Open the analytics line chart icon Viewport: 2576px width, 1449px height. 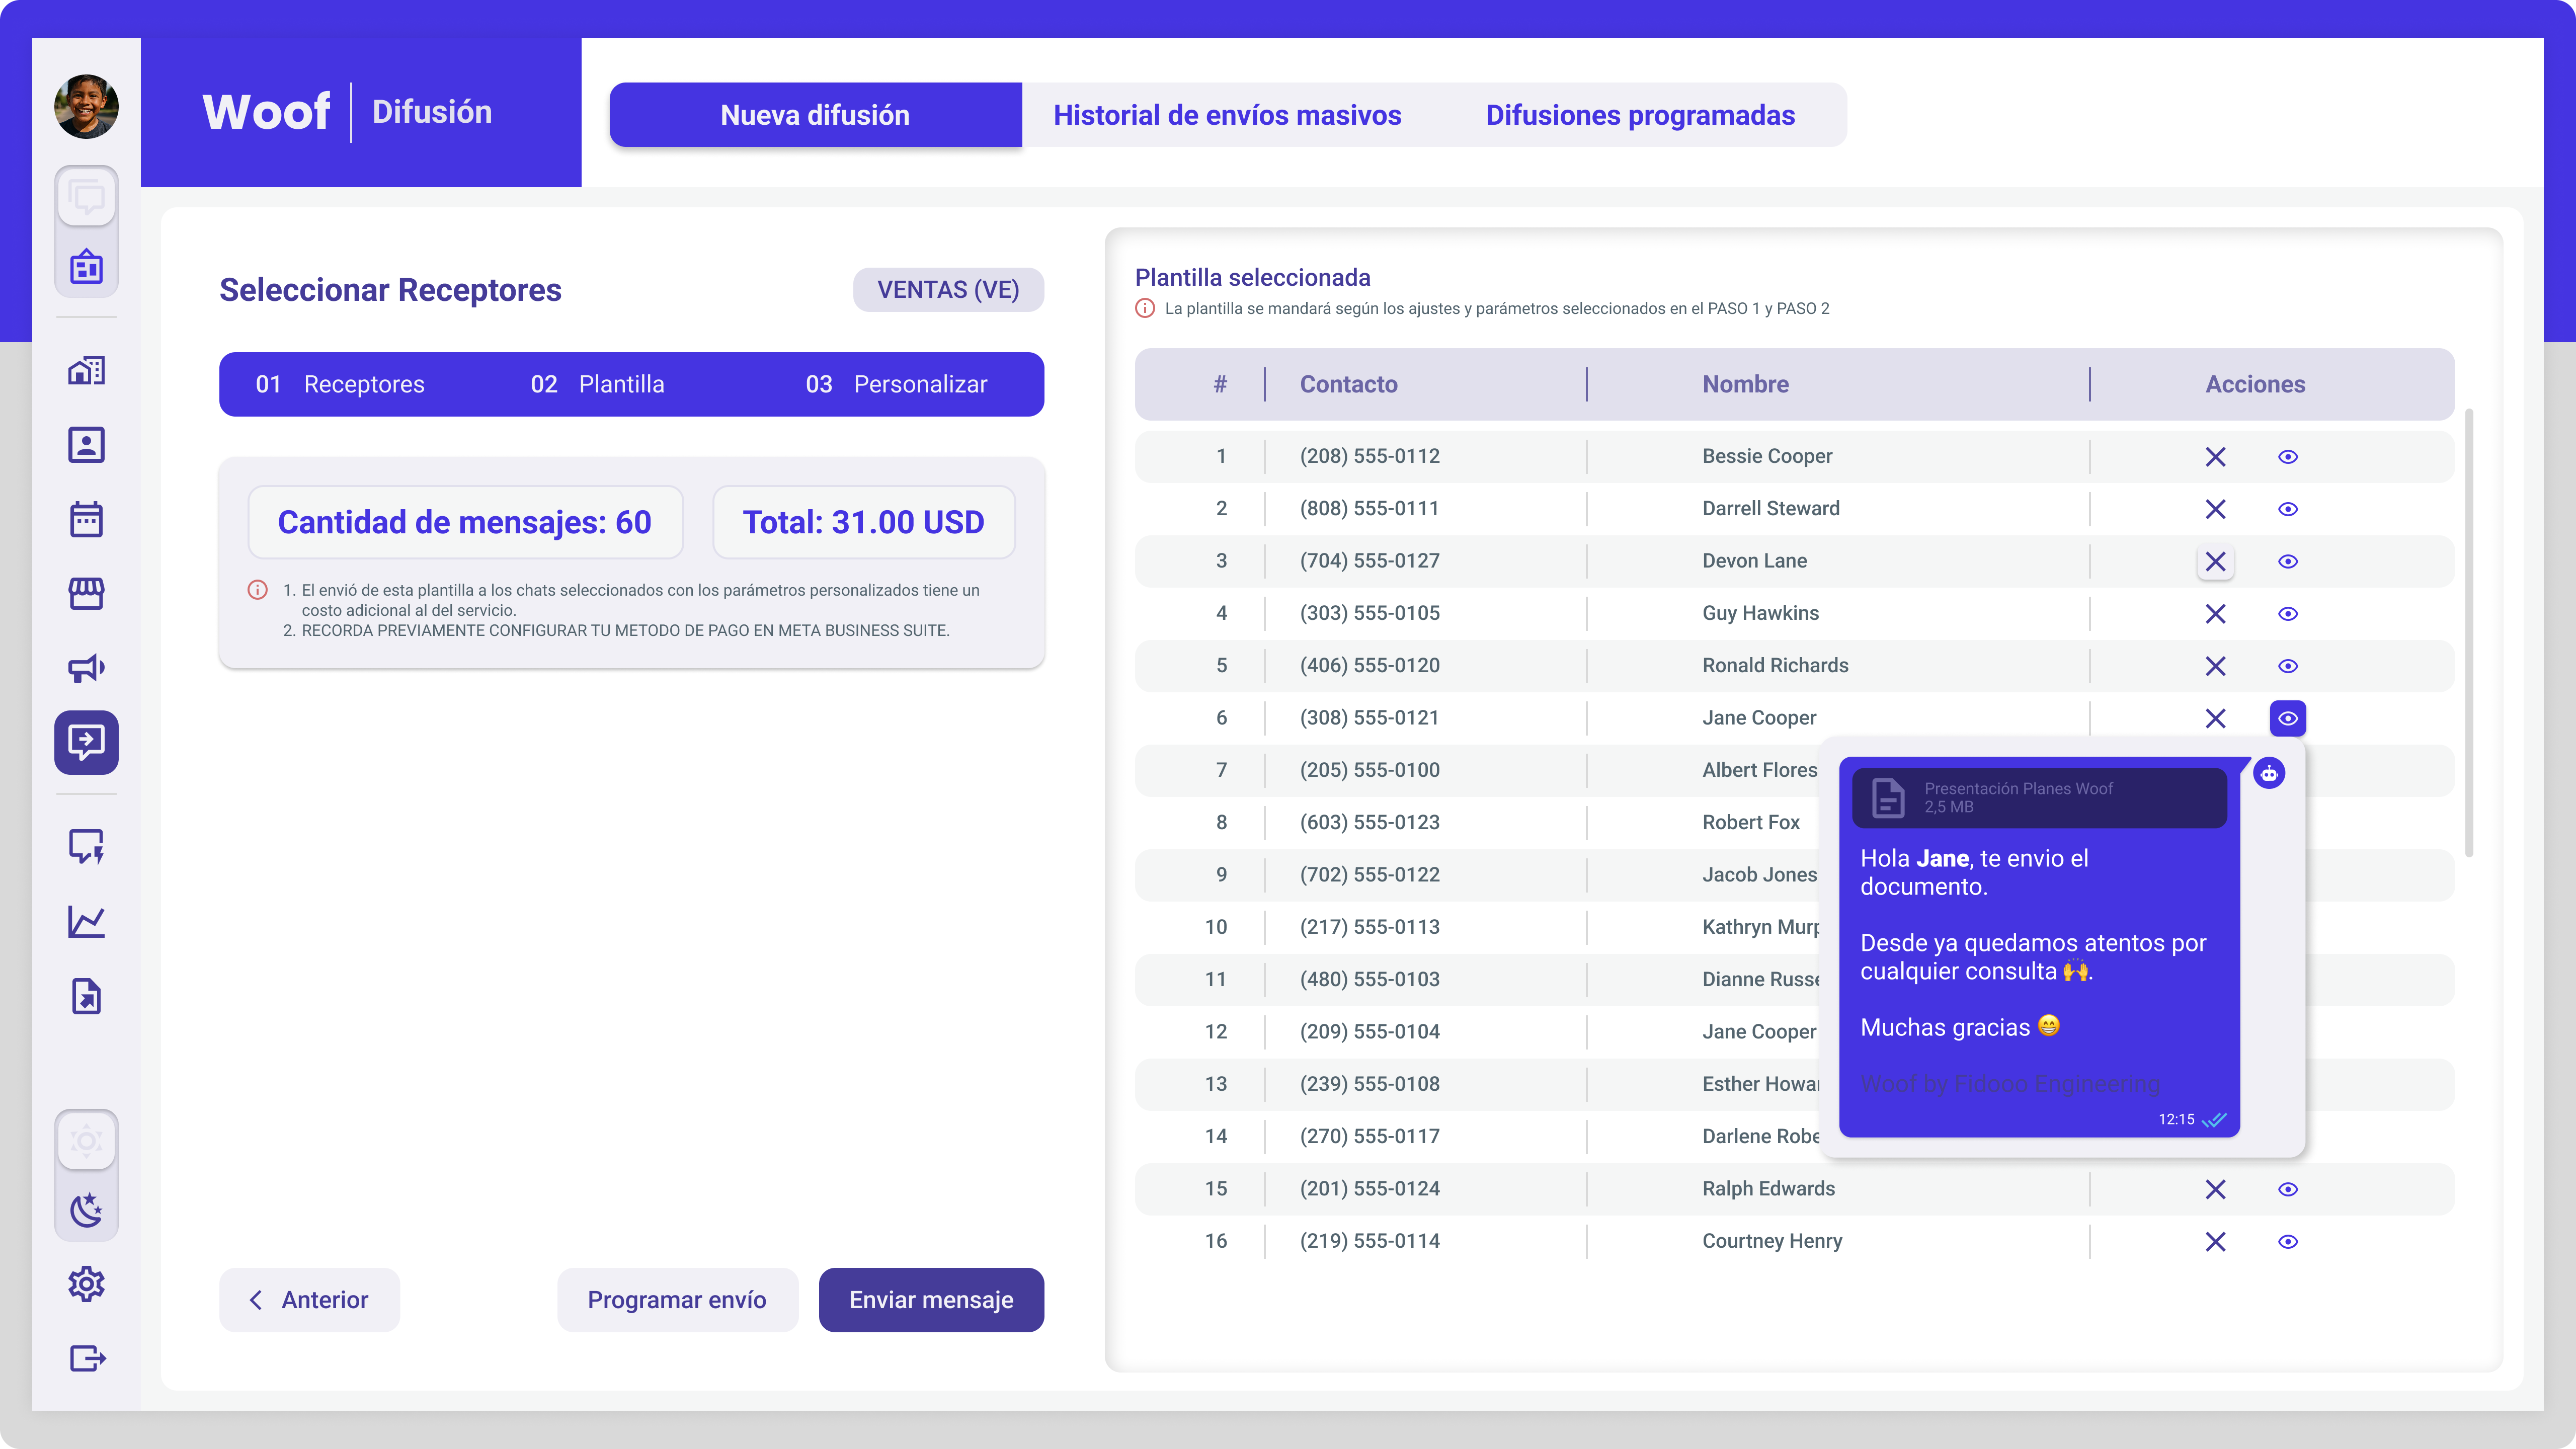[86, 921]
